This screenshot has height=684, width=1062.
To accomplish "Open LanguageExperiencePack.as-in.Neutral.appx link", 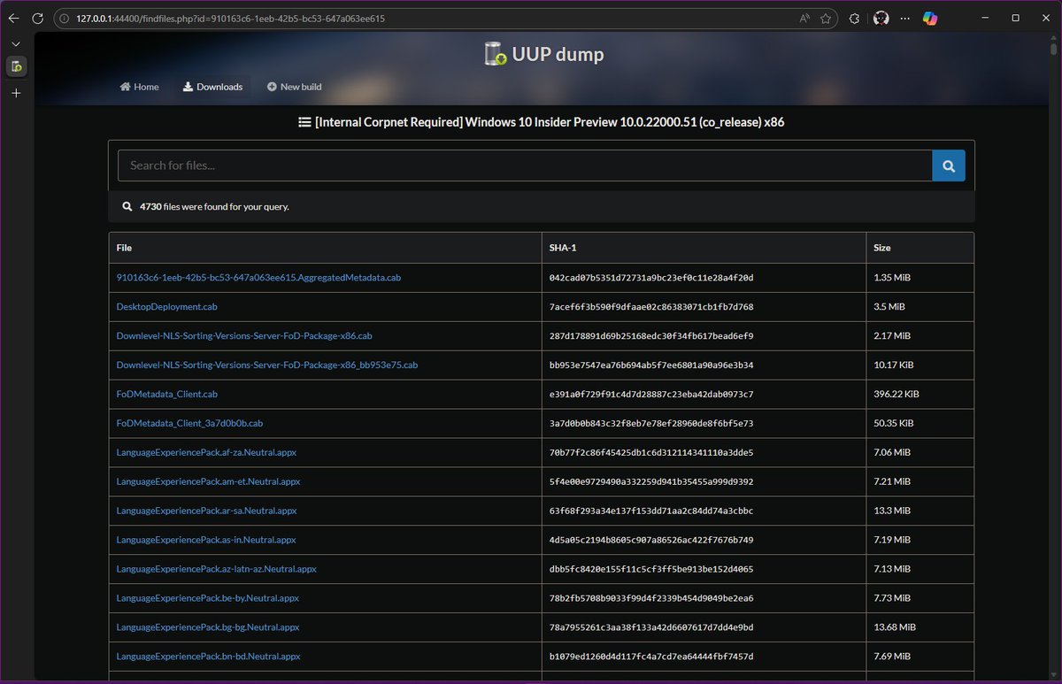I will (206, 540).
